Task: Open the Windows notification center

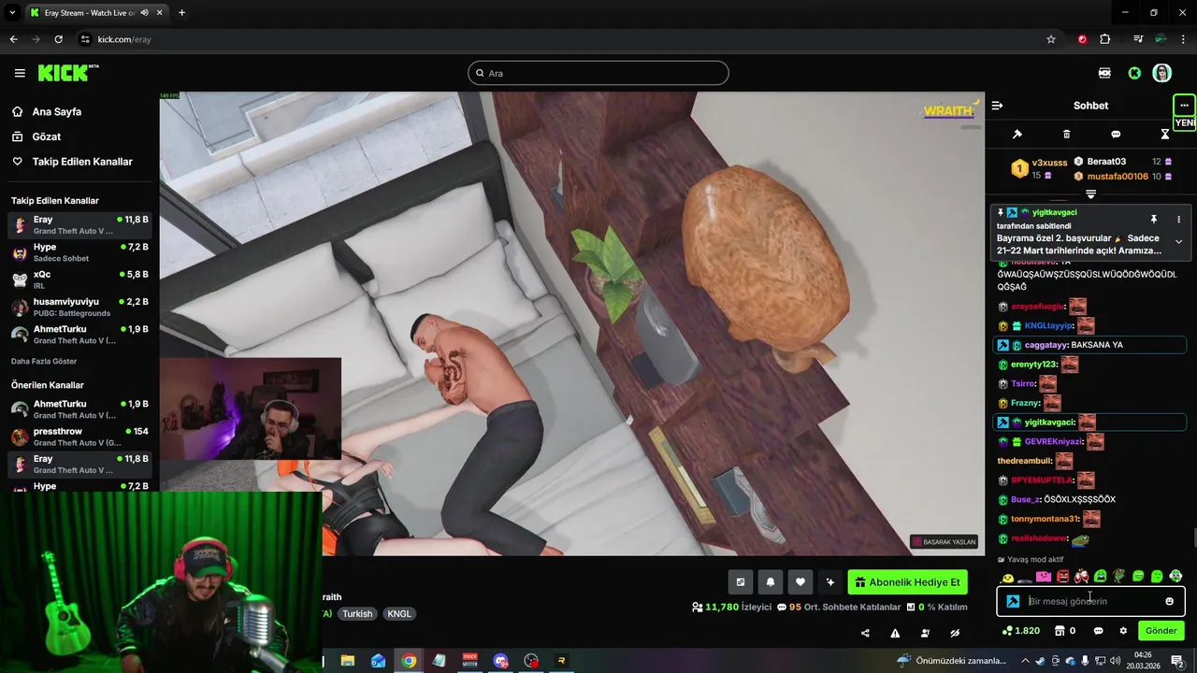Action: (1177, 661)
